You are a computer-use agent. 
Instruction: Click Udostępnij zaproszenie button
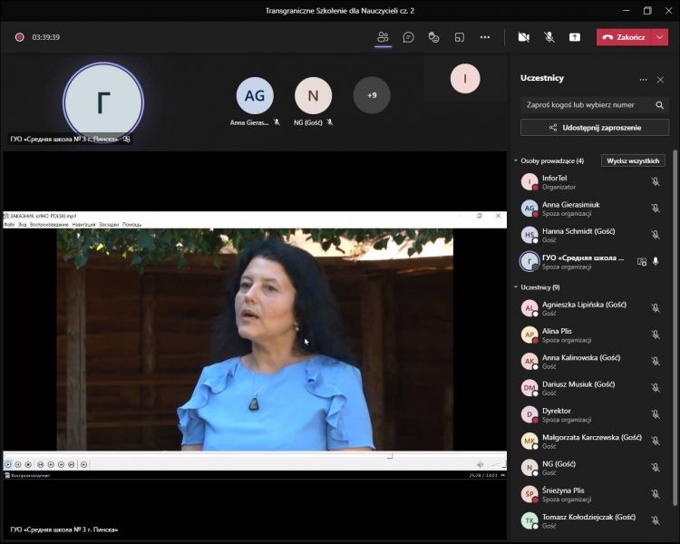click(x=595, y=128)
